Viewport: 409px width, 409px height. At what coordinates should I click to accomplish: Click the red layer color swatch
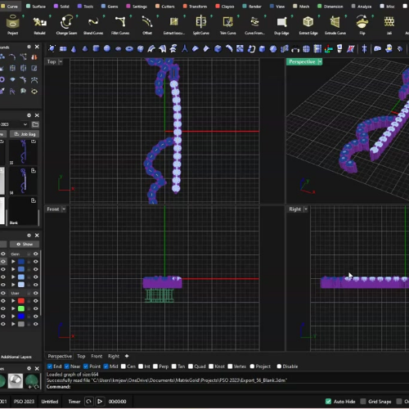coord(21,301)
